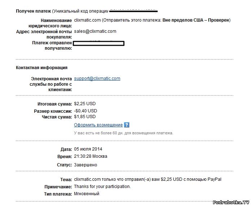
Task: Click the net amount $1,85 USD
Action: pyautogui.click(x=85, y=117)
